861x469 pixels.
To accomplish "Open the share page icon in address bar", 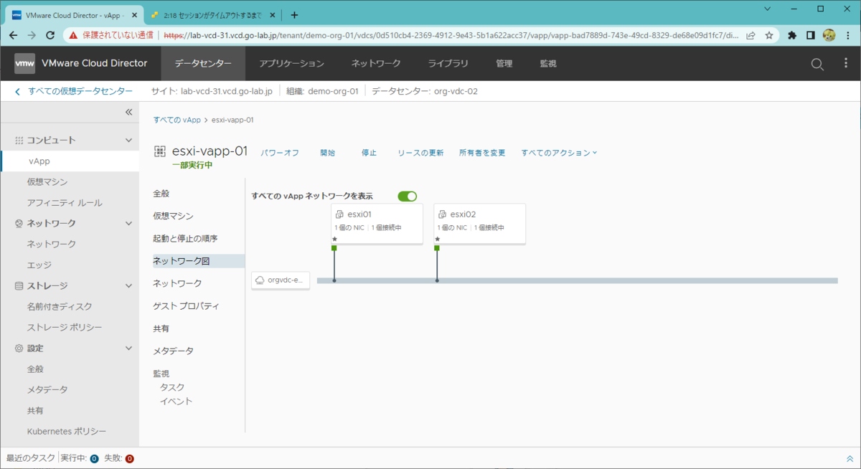I will coord(751,34).
